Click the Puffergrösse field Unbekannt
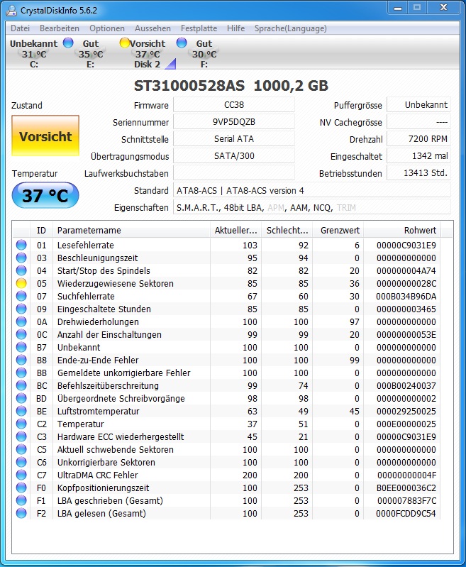 [418, 105]
